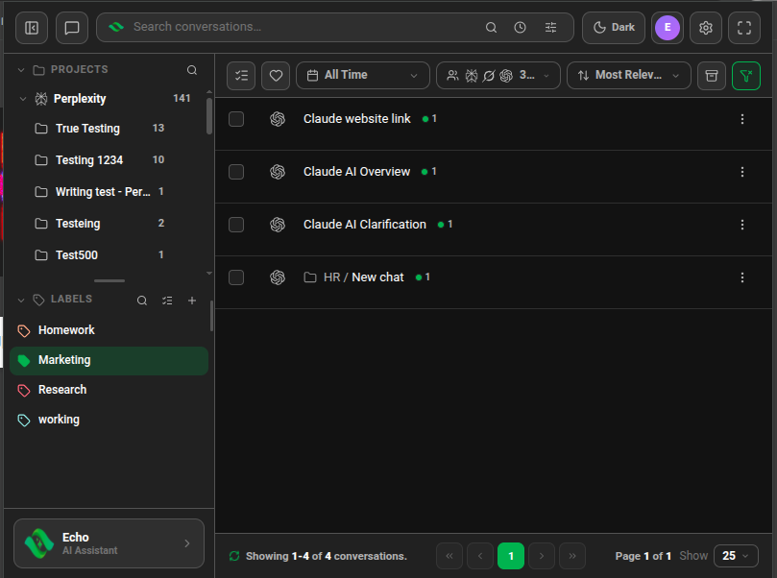The height and width of the screenshot is (578, 777).
Task: Click the projects list scrollbar thumb
Action: point(209,116)
